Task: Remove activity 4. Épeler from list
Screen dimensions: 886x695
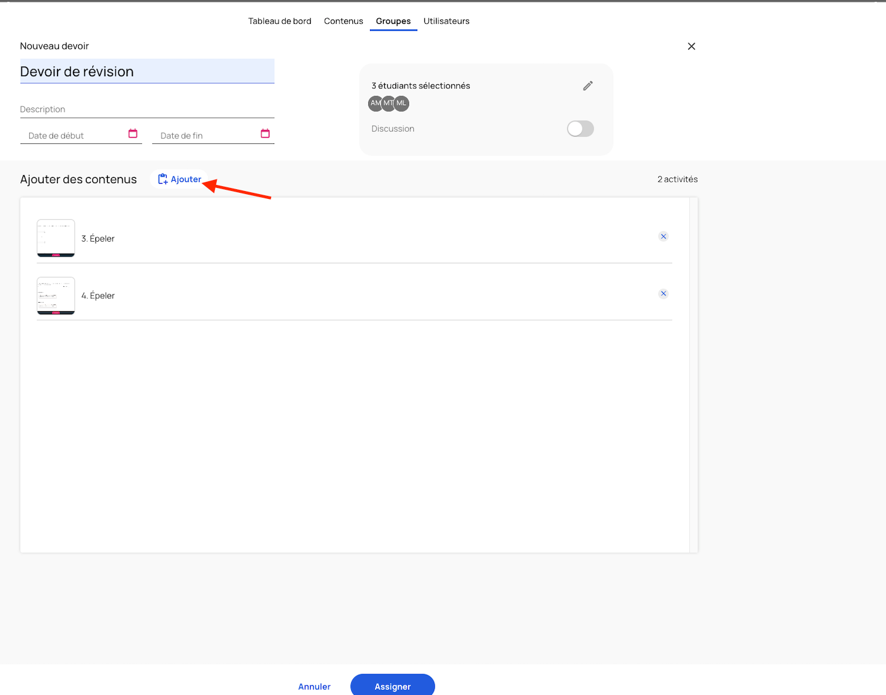Action: coord(663,294)
